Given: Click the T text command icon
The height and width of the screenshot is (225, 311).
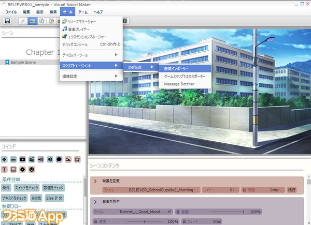Looking at the screenshot, I should click(x=4, y=169).
